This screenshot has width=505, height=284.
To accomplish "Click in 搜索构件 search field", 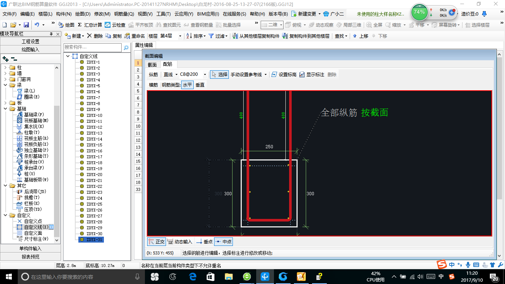I will coord(93,47).
